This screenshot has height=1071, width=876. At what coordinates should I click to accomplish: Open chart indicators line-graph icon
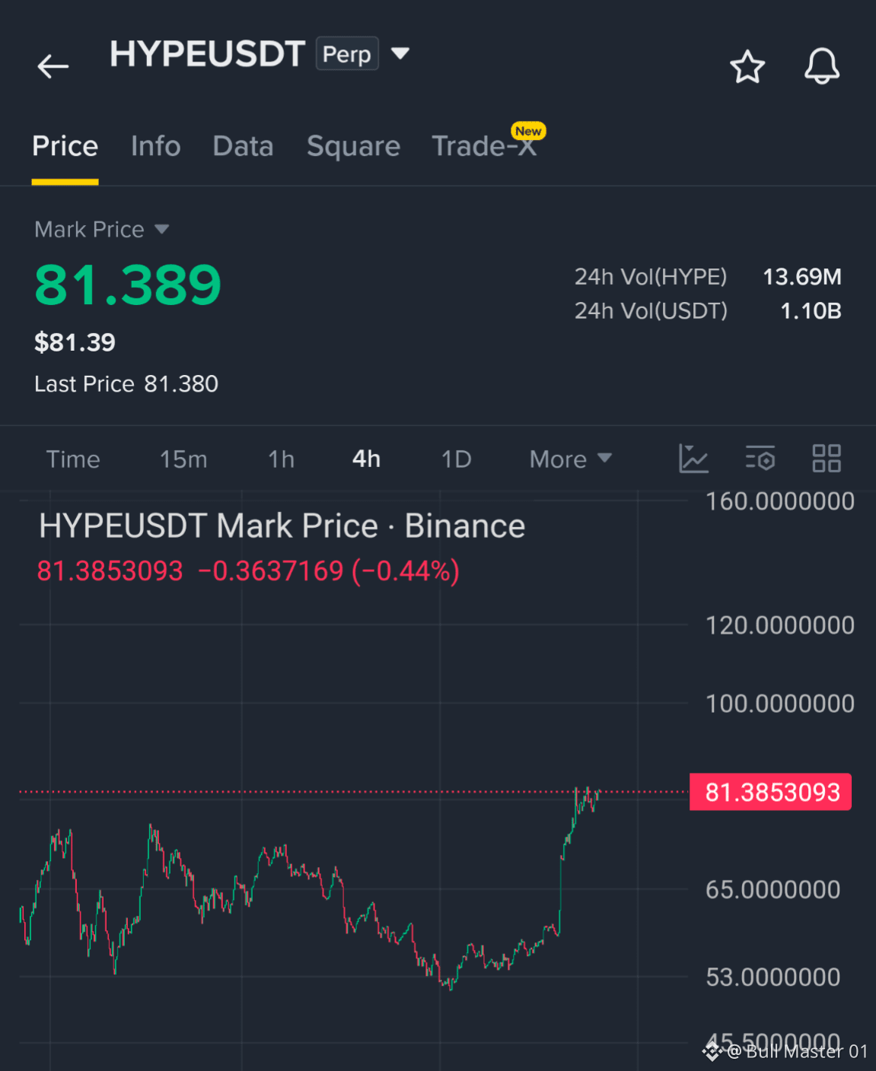(x=693, y=459)
